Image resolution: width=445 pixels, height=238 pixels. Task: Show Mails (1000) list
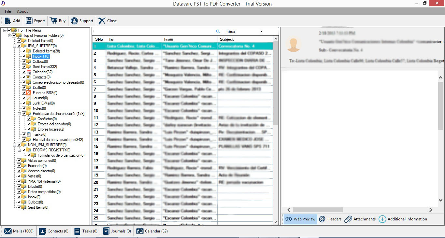pyautogui.click(x=19, y=231)
